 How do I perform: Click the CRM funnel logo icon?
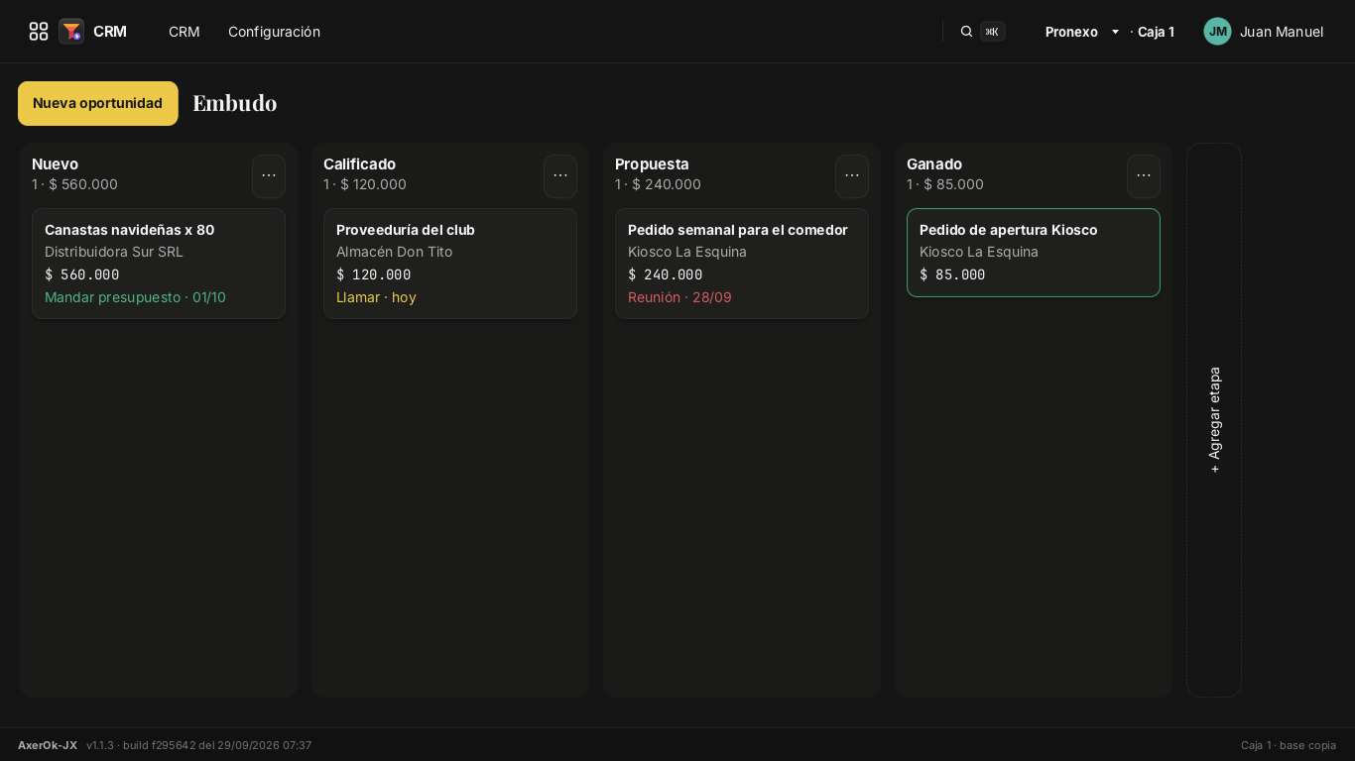[x=71, y=32]
